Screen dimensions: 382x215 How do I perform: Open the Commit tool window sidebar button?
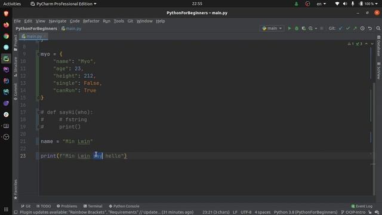click(16, 91)
